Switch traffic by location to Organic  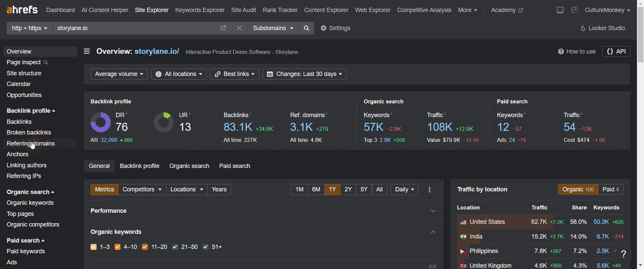(578, 189)
